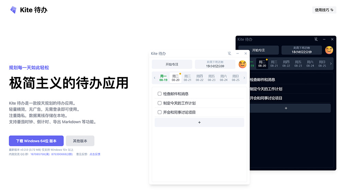
Task: Click the 18小时22分钟 countdown box
Action: pyautogui.click(x=301, y=50)
